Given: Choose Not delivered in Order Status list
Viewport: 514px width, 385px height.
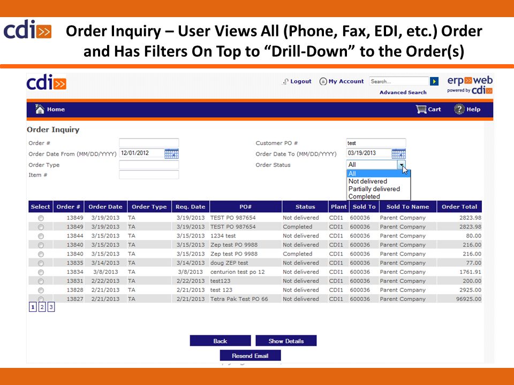Looking at the screenshot, I should point(379,181).
